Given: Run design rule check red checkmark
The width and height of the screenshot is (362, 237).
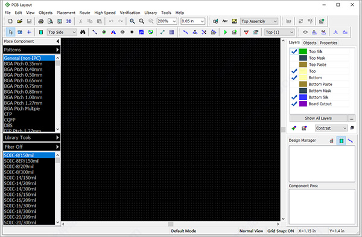Looking at the screenshot, I should (x=246, y=32).
